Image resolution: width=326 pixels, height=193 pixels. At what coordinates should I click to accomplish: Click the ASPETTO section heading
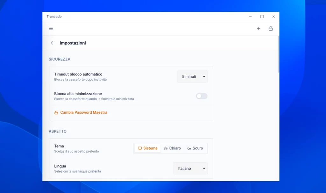pyautogui.click(x=58, y=132)
